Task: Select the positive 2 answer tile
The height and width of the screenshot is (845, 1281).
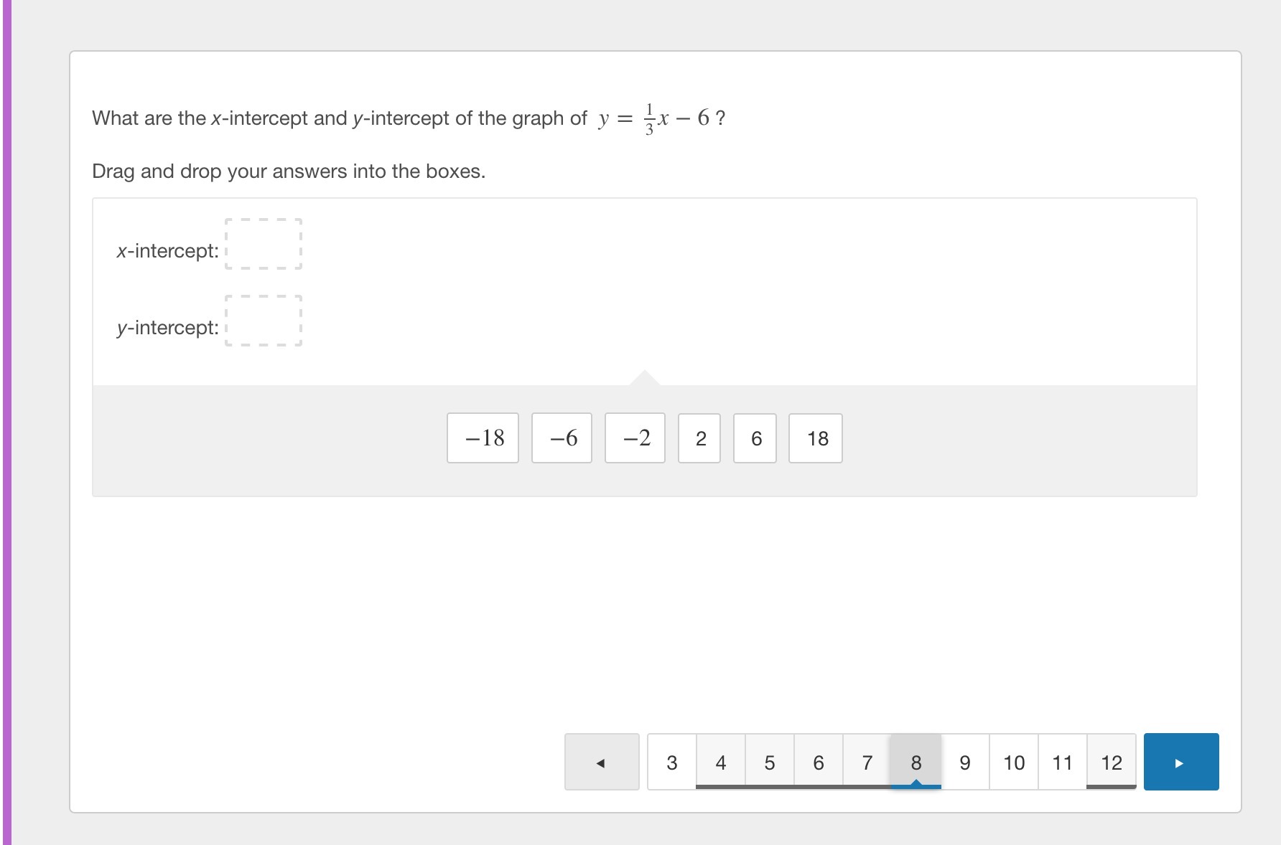Action: pos(699,438)
